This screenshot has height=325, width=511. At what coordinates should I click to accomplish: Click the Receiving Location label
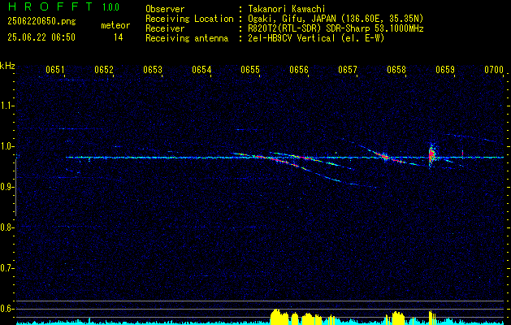click(x=189, y=19)
